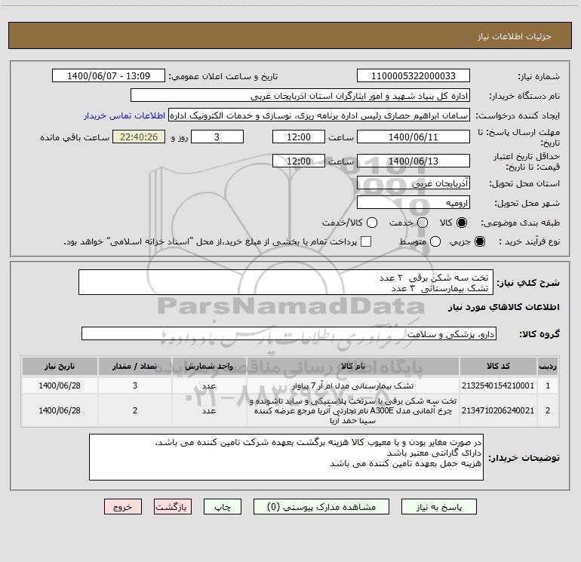Click the جزئیات اطلاعات نیاز header title
This screenshot has width=581, height=562.
pyautogui.click(x=514, y=36)
